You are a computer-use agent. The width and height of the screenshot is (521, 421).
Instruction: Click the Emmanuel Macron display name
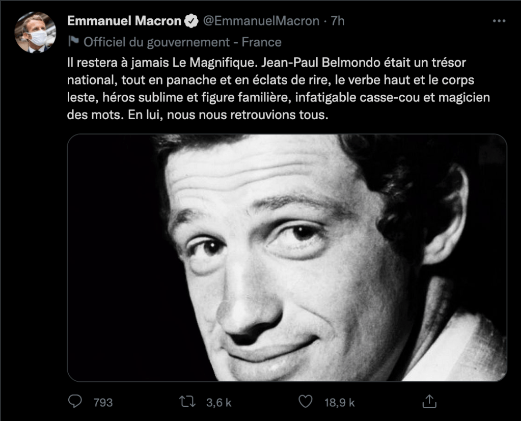coord(124,21)
